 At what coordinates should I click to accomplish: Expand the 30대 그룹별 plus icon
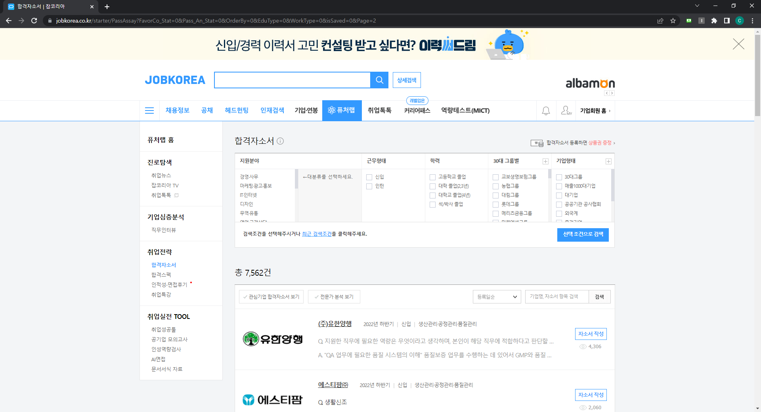pos(545,161)
